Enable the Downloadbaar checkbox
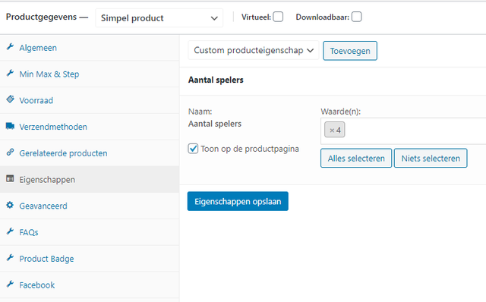Image resolution: width=486 pixels, height=302 pixels. coord(356,17)
